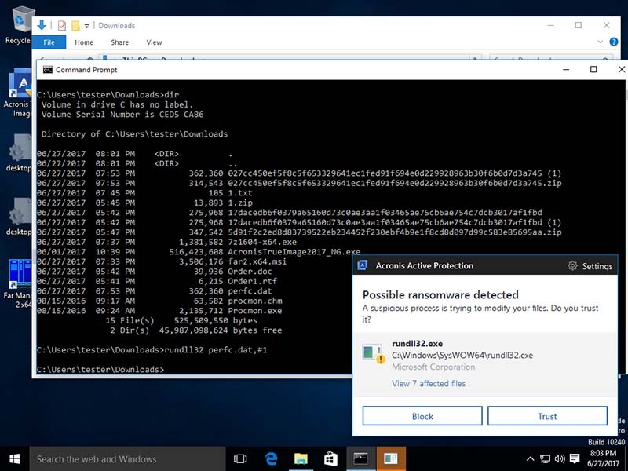Open the Recycle Bin desktop icon
This screenshot has width=628, height=471.
[19, 24]
